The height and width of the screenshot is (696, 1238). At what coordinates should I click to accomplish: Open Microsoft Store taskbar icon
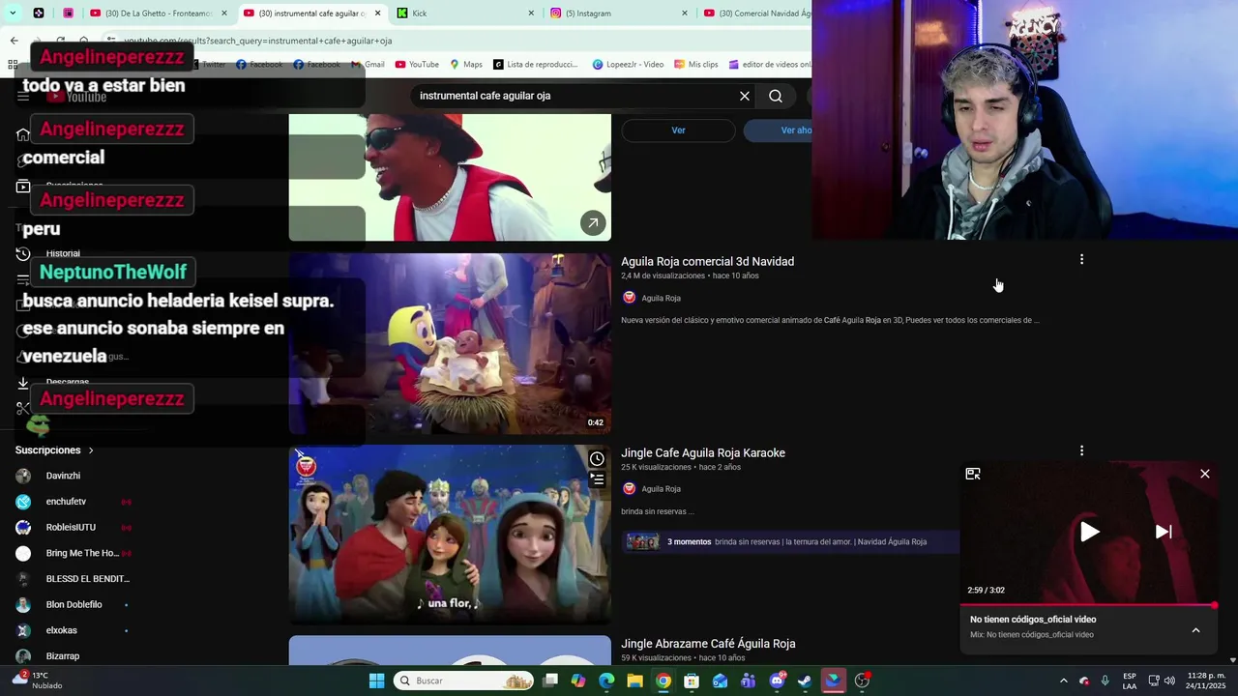[x=692, y=681]
